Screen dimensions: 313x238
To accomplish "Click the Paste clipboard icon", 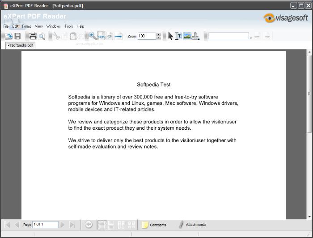I will (x=73, y=36).
